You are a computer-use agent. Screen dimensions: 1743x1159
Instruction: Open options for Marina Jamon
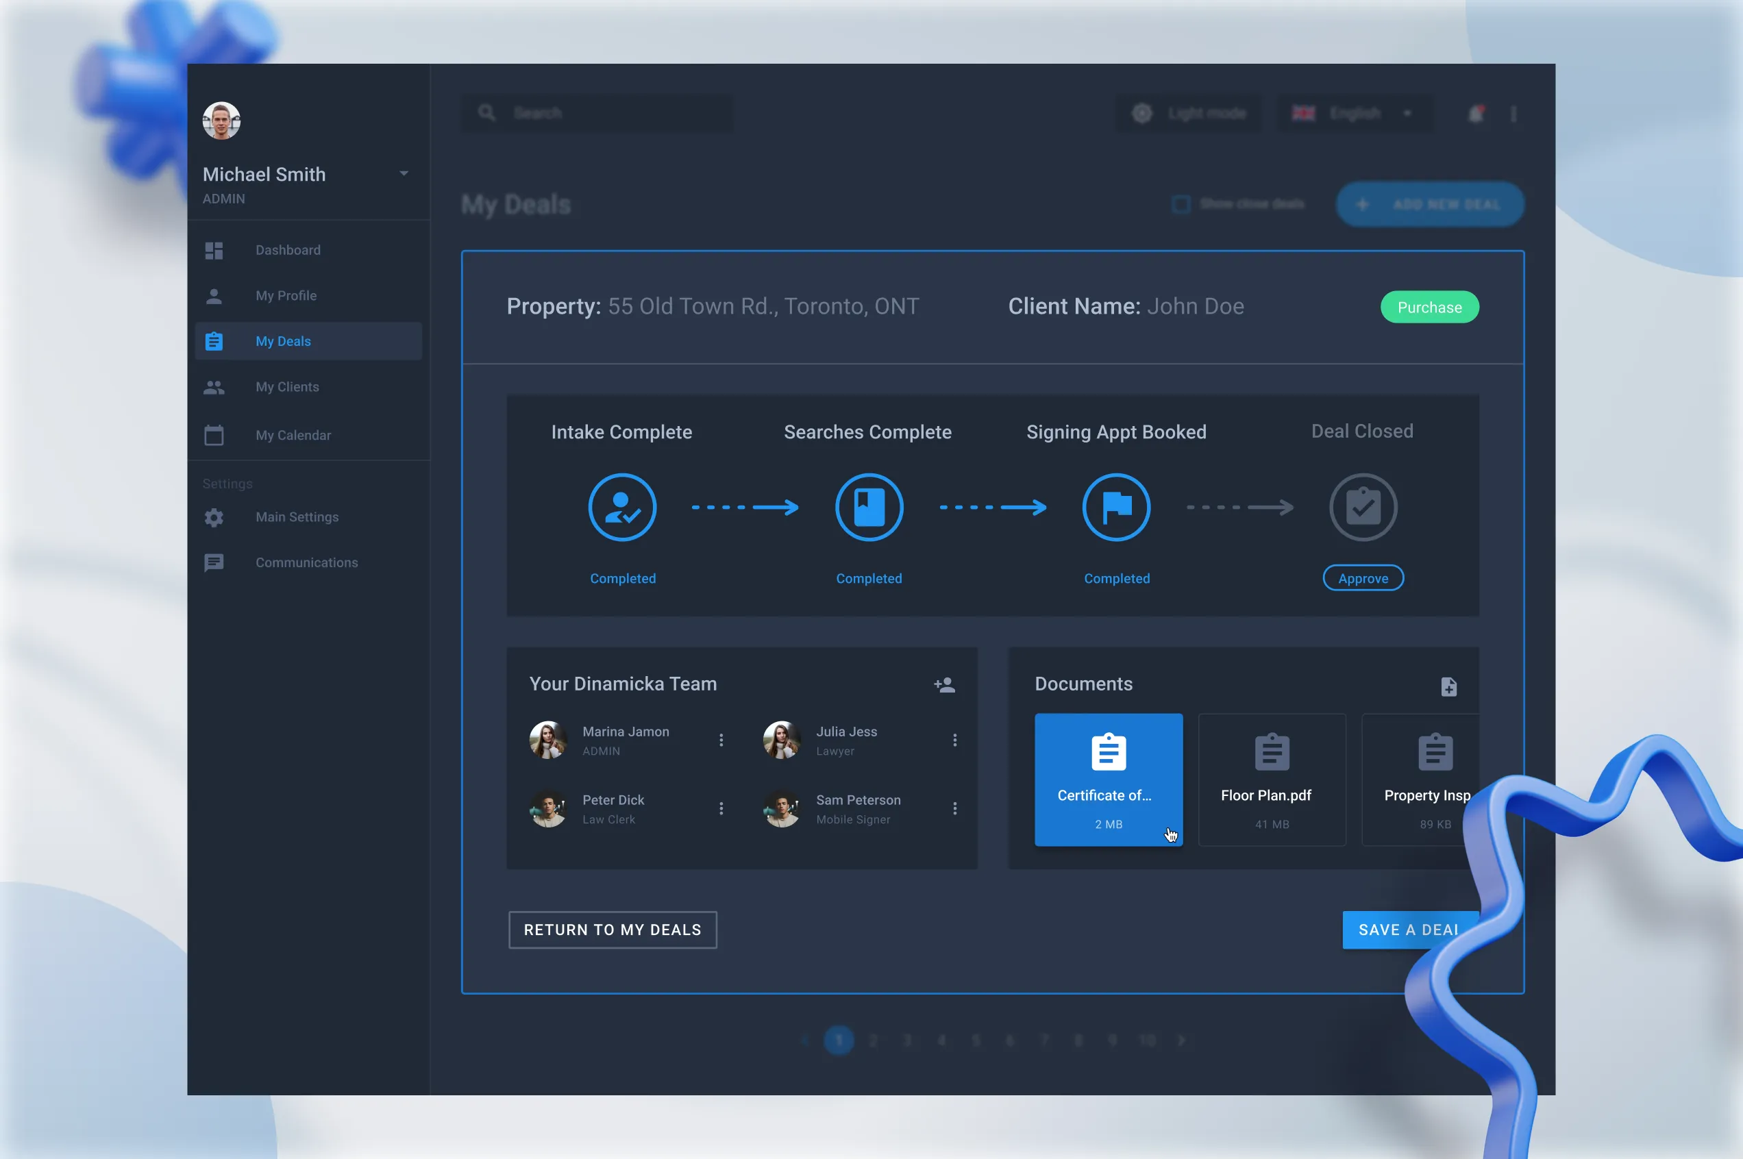point(721,740)
